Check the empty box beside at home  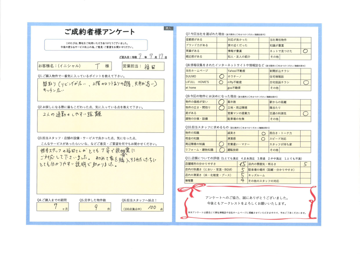click(221, 88)
